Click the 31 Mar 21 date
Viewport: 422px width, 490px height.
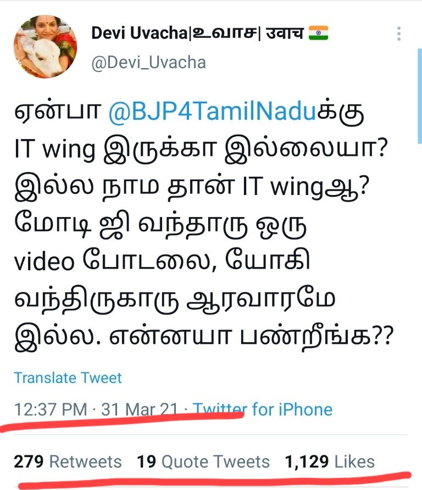140,409
